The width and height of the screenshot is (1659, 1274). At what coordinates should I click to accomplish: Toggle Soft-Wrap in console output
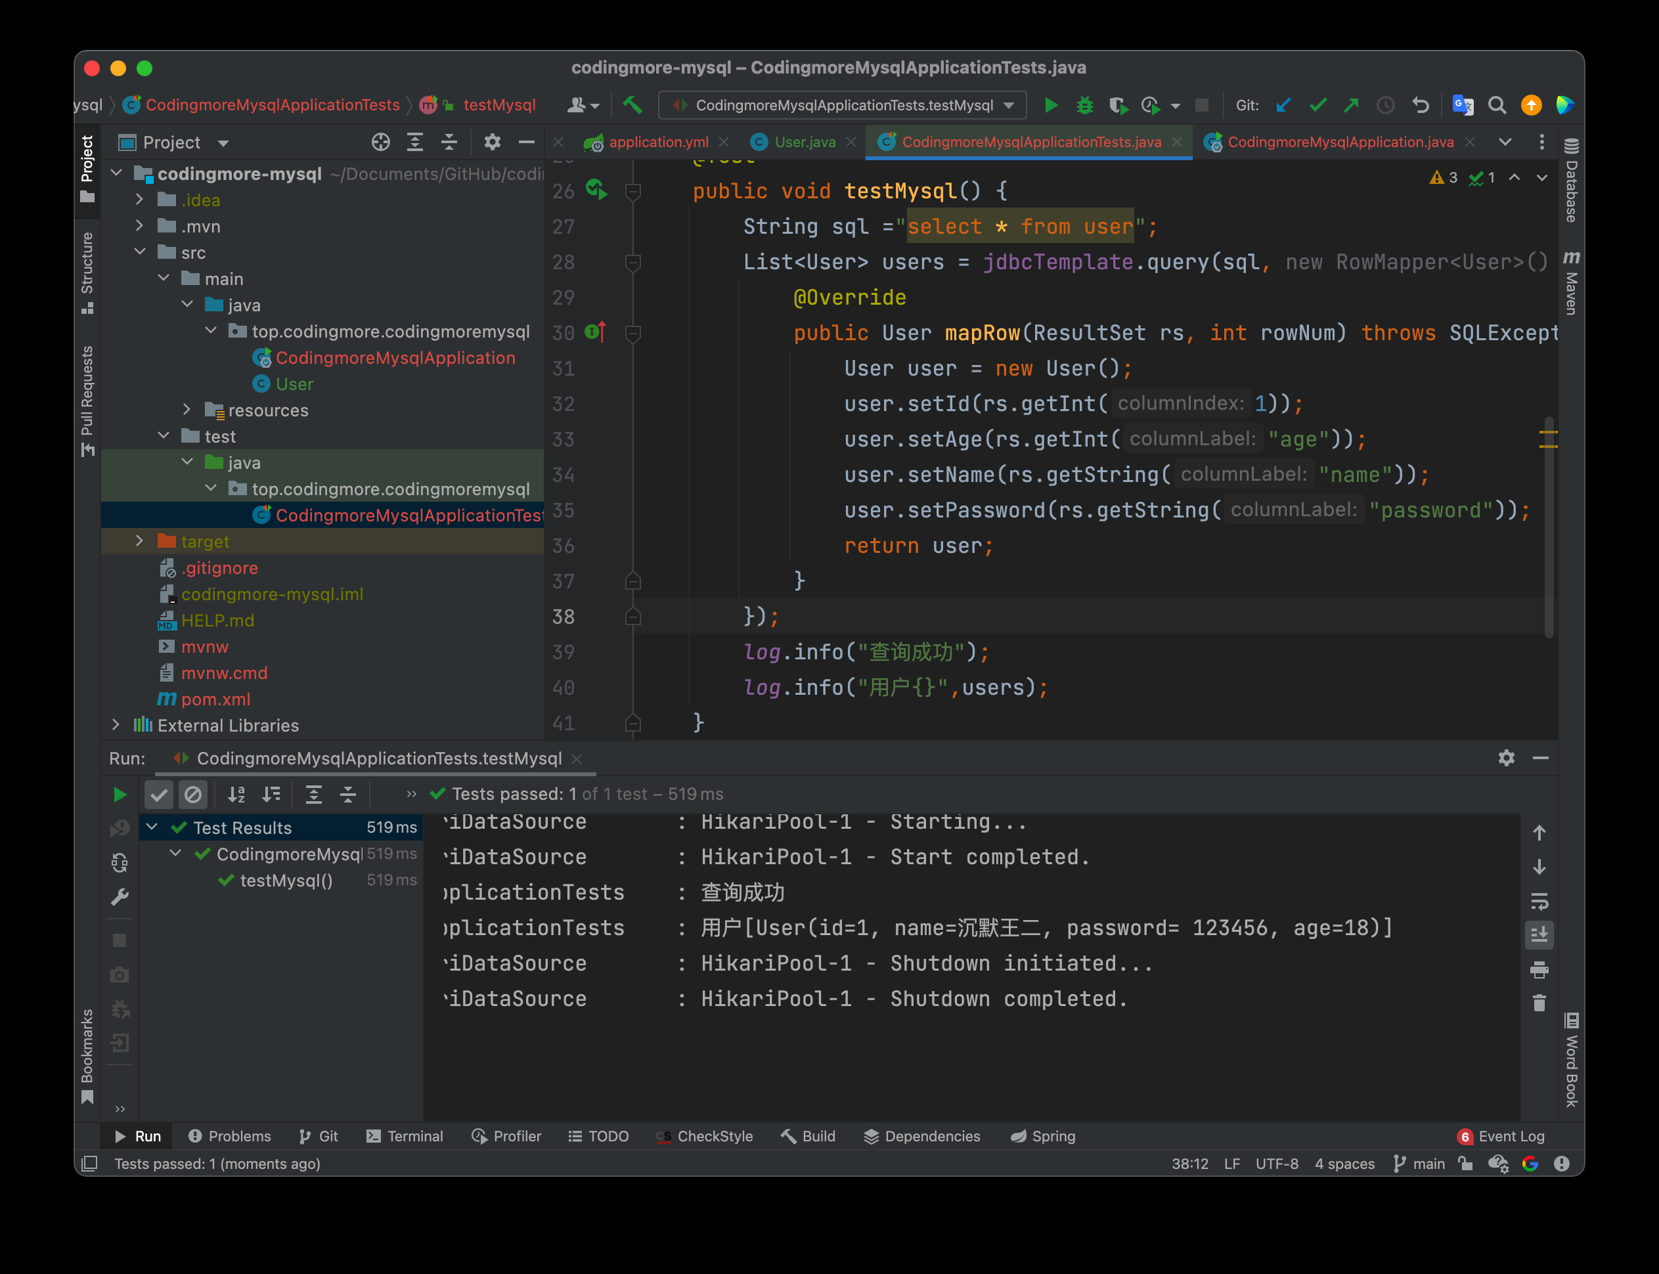coord(1539,901)
